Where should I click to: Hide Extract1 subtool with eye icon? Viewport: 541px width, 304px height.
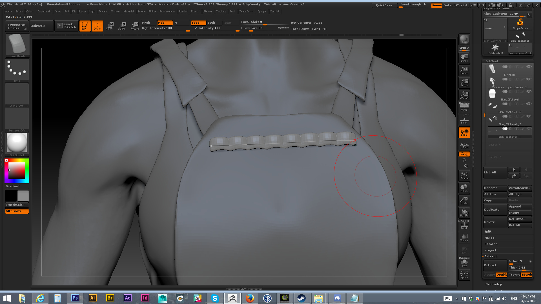[x=529, y=67]
